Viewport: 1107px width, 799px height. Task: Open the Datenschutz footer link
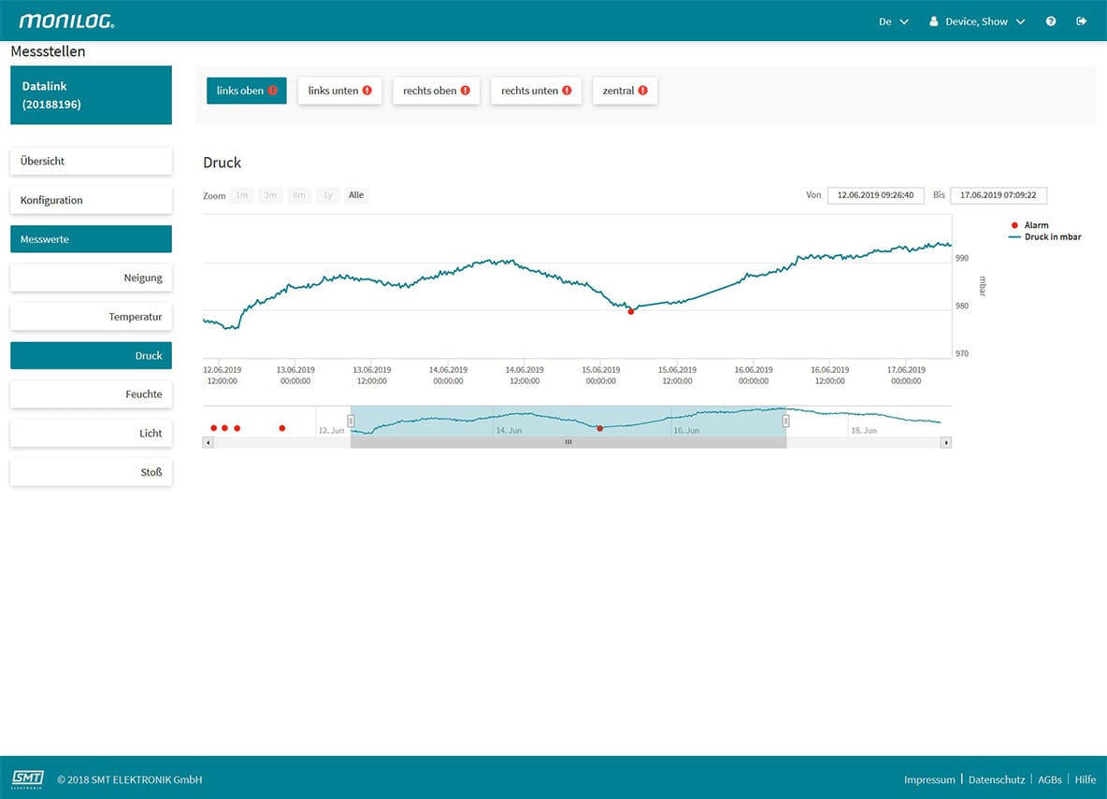coord(995,779)
